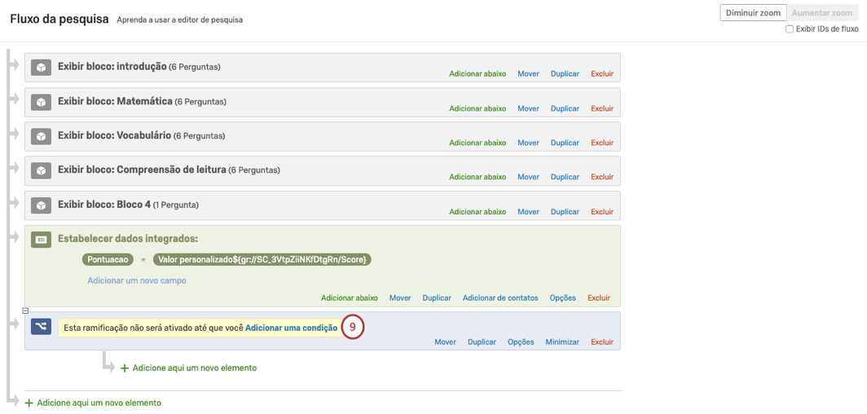Screen dimensions: 867x414
Task: Open Opções for the embedded data element
Action: pos(563,298)
